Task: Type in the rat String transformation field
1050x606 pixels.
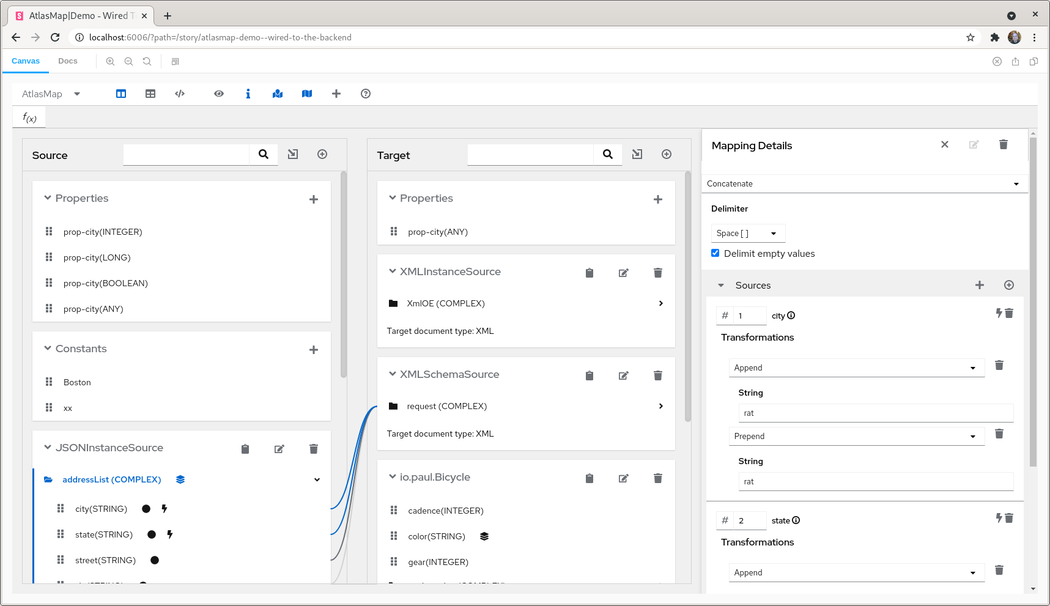Action: 875,413
